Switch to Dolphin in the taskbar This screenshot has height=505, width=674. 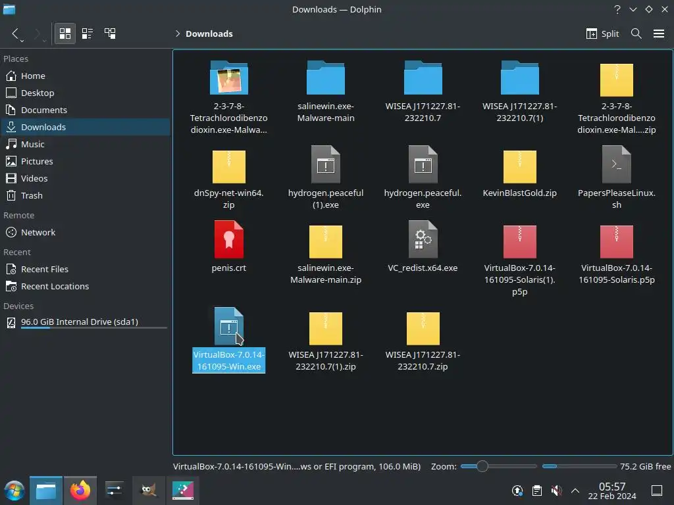(x=46, y=491)
